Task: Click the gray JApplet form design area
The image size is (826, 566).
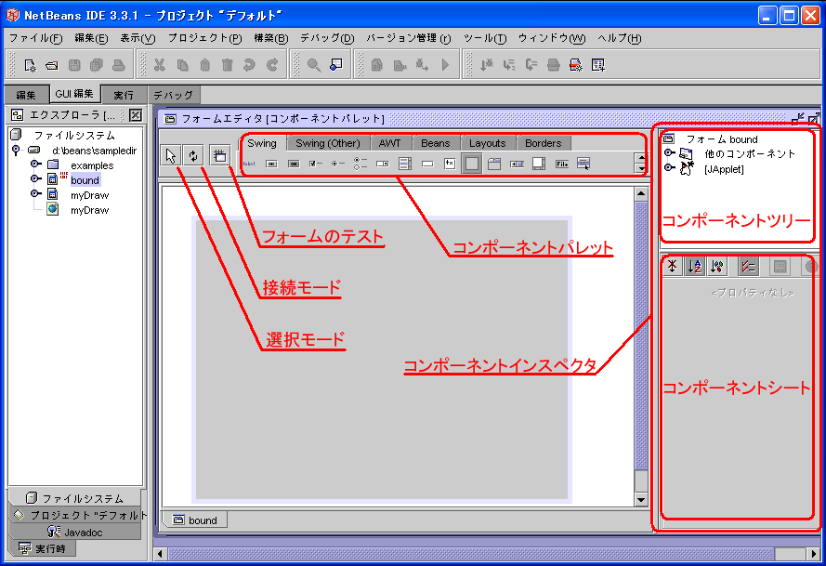Action: (382, 360)
